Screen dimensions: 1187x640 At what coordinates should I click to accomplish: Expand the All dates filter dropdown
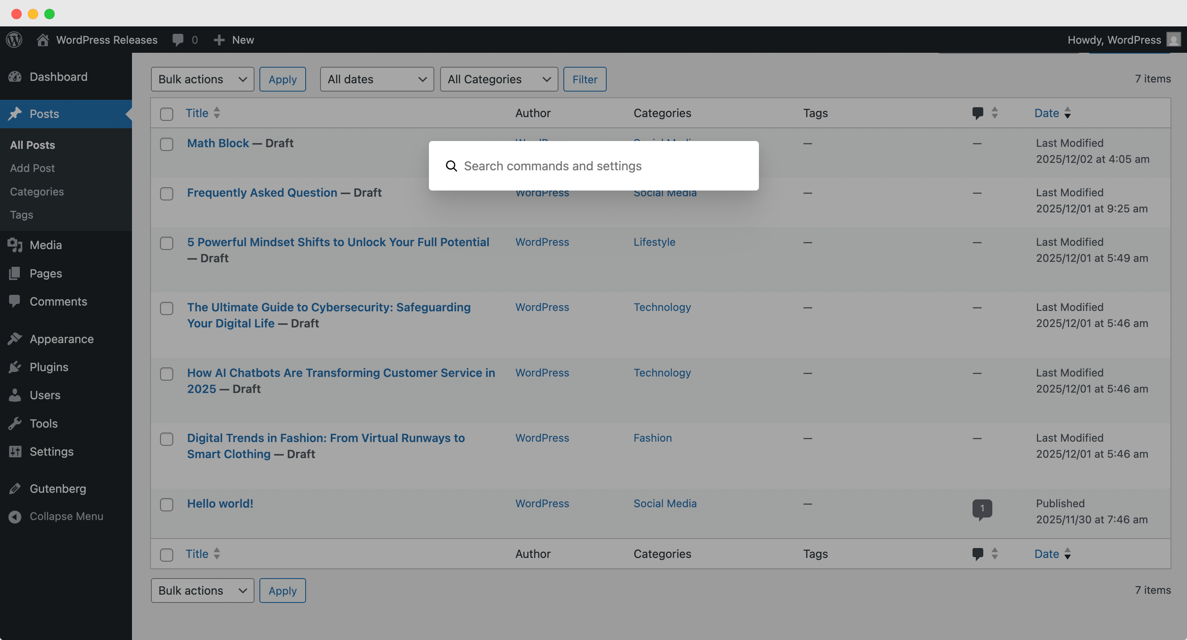(x=377, y=79)
